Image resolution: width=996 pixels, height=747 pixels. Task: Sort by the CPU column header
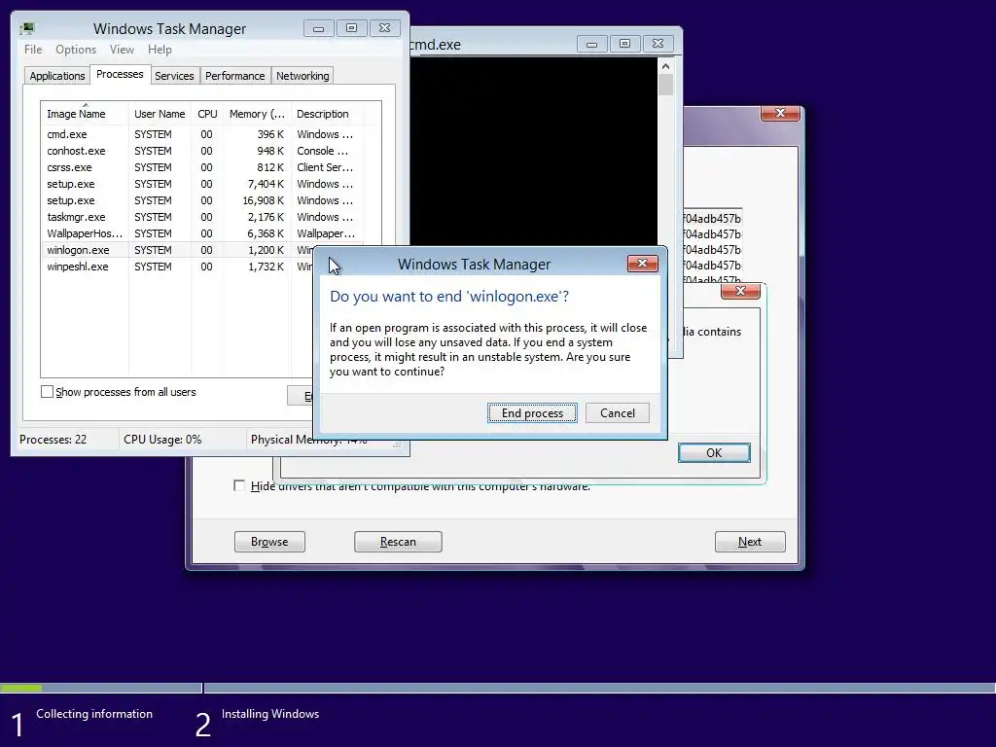(207, 114)
